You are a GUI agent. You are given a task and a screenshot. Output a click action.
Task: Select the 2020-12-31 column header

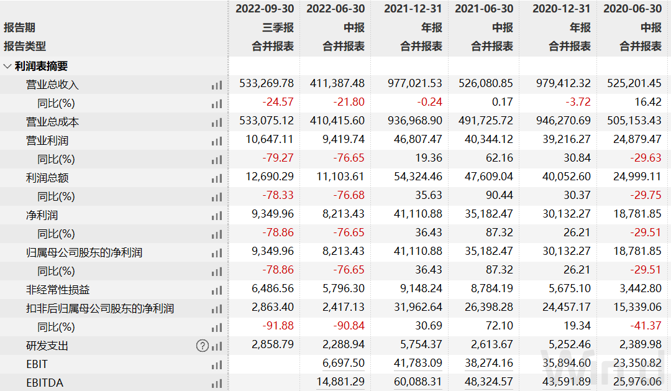pyautogui.click(x=562, y=9)
